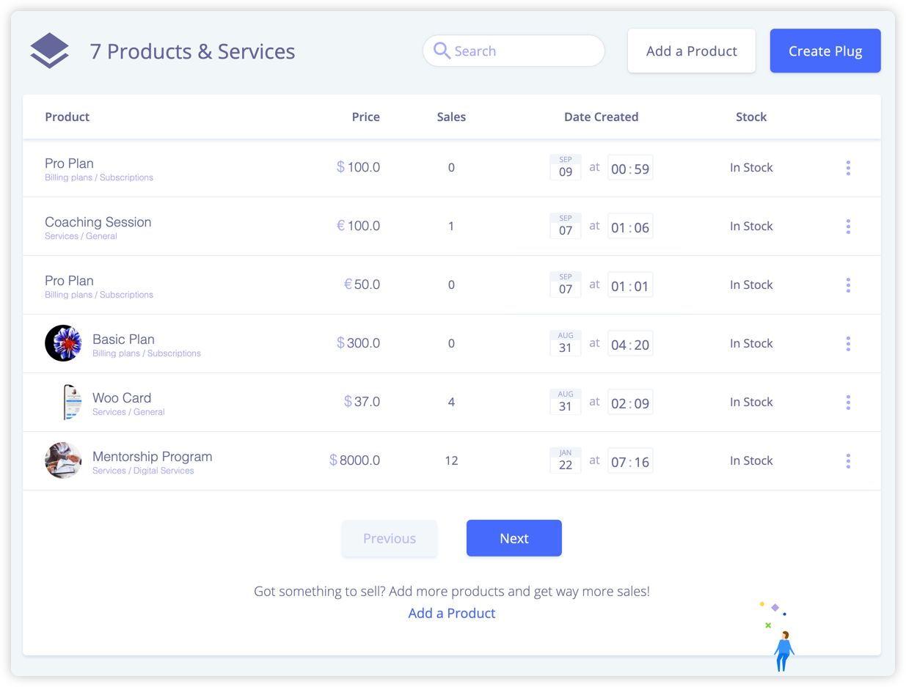906x687 pixels.
Task: Click the Add a Product button
Action: pyautogui.click(x=691, y=51)
